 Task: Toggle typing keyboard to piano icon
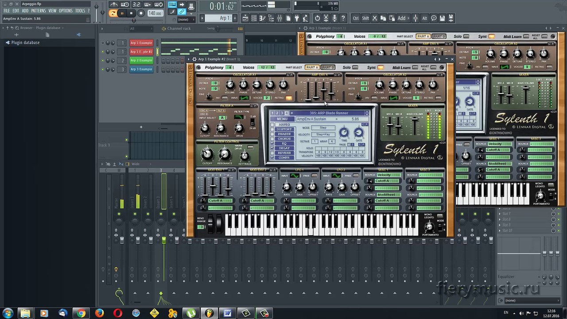pyautogui.click(x=172, y=5)
